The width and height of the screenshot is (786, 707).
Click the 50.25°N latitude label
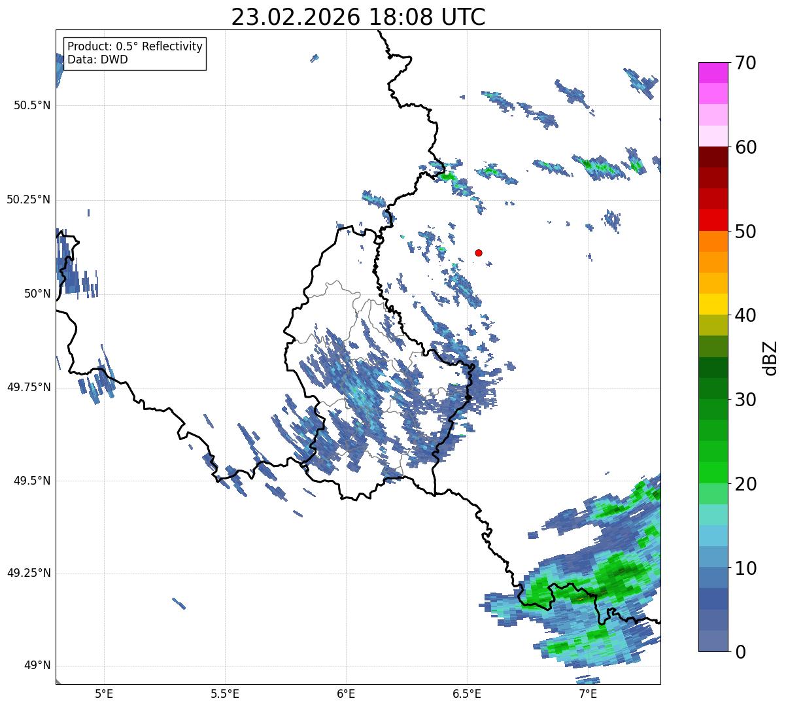(x=29, y=199)
